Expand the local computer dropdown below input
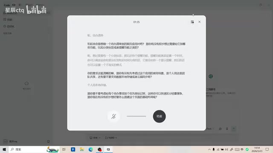This screenshot has width=273, height=153. (x=95, y=138)
